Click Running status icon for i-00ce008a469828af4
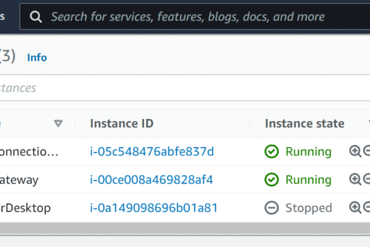The height and width of the screenshot is (247, 370). (x=271, y=180)
